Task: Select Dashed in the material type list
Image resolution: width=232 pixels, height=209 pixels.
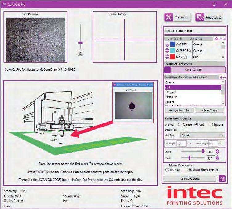Action: coord(193,92)
